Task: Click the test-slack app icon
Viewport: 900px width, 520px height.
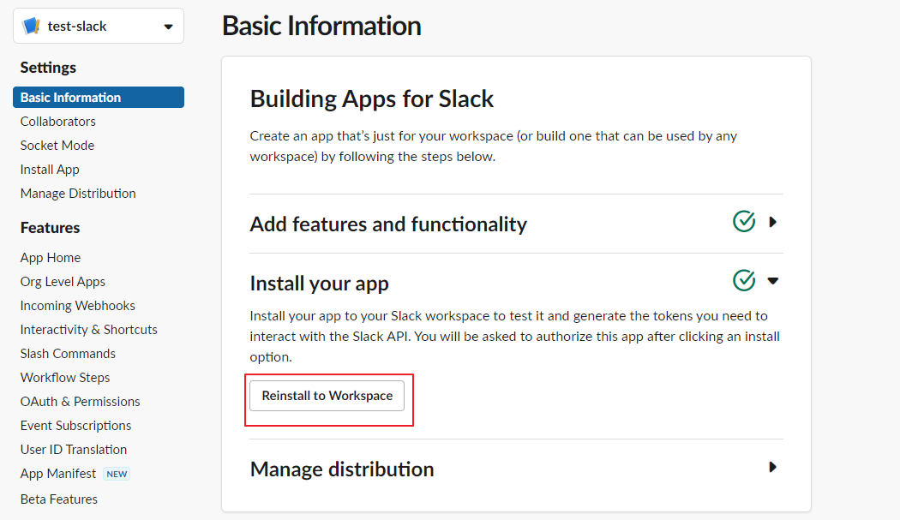Action: coord(31,26)
